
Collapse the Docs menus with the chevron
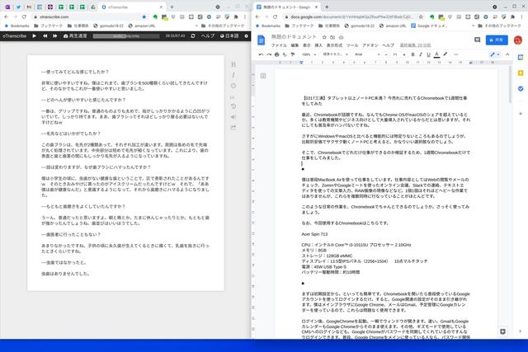pos(507,54)
